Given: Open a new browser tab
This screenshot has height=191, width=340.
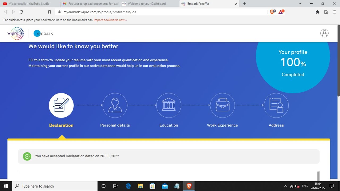Looking at the screenshot, I should (x=245, y=4).
